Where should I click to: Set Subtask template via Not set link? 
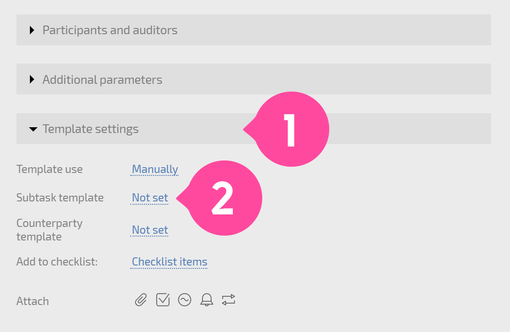pyautogui.click(x=149, y=198)
